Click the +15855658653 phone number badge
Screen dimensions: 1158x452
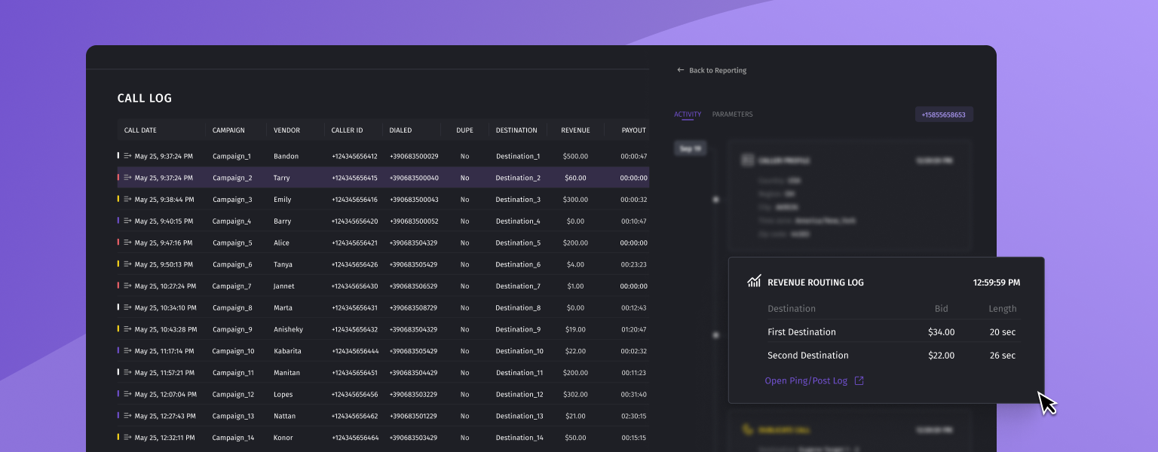click(944, 115)
